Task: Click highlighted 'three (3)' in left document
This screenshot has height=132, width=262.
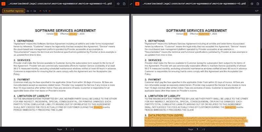Action: [x=98, y=107]
